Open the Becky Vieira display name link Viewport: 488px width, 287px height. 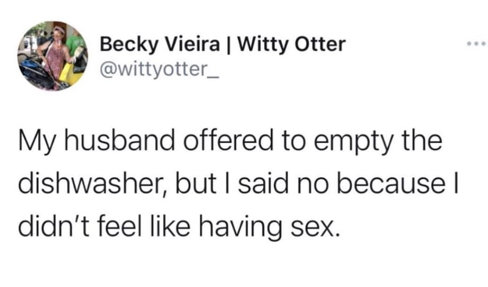pos(161,44)
